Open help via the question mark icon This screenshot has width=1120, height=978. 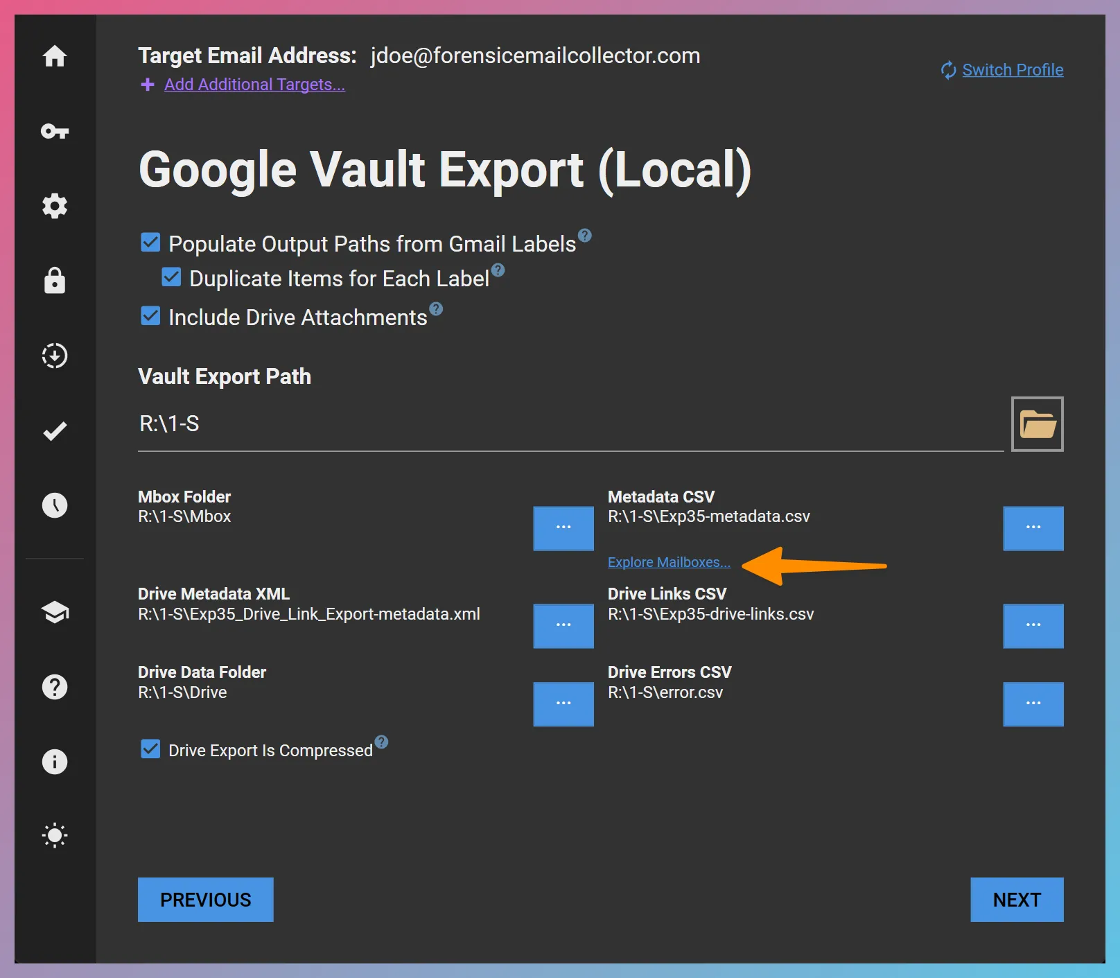(x=55, y=687)
